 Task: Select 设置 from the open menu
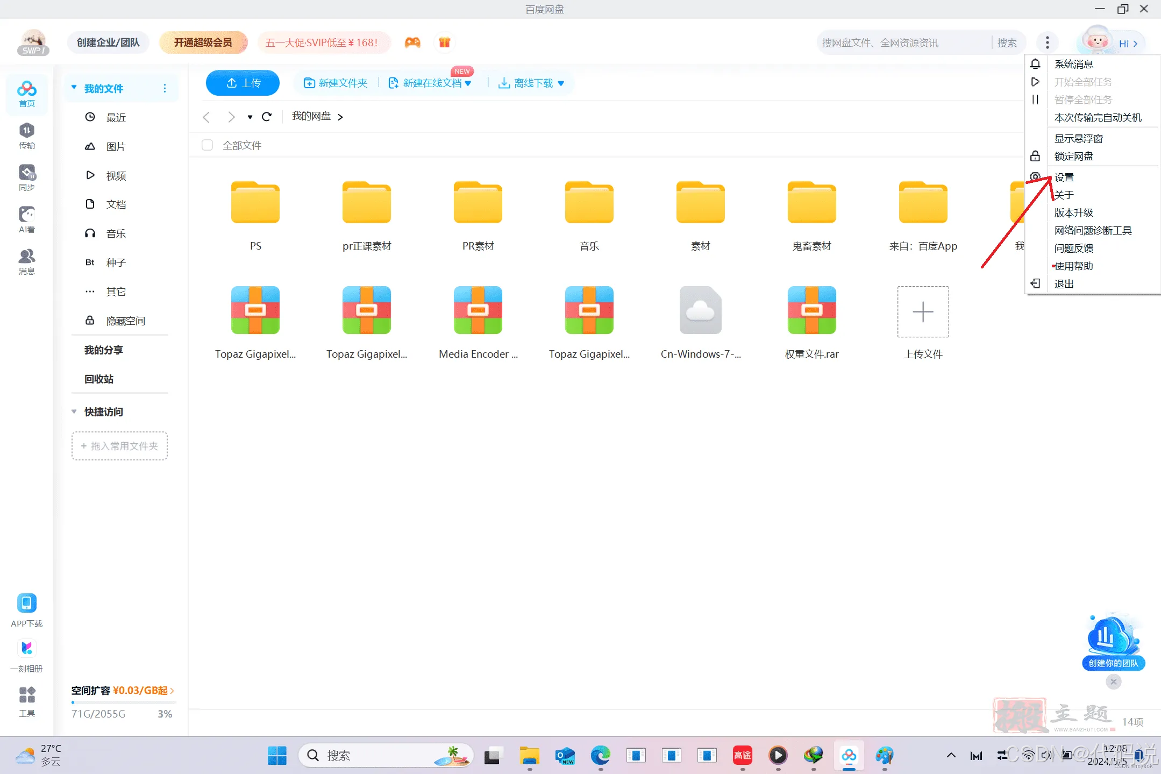click(1064, 177)
